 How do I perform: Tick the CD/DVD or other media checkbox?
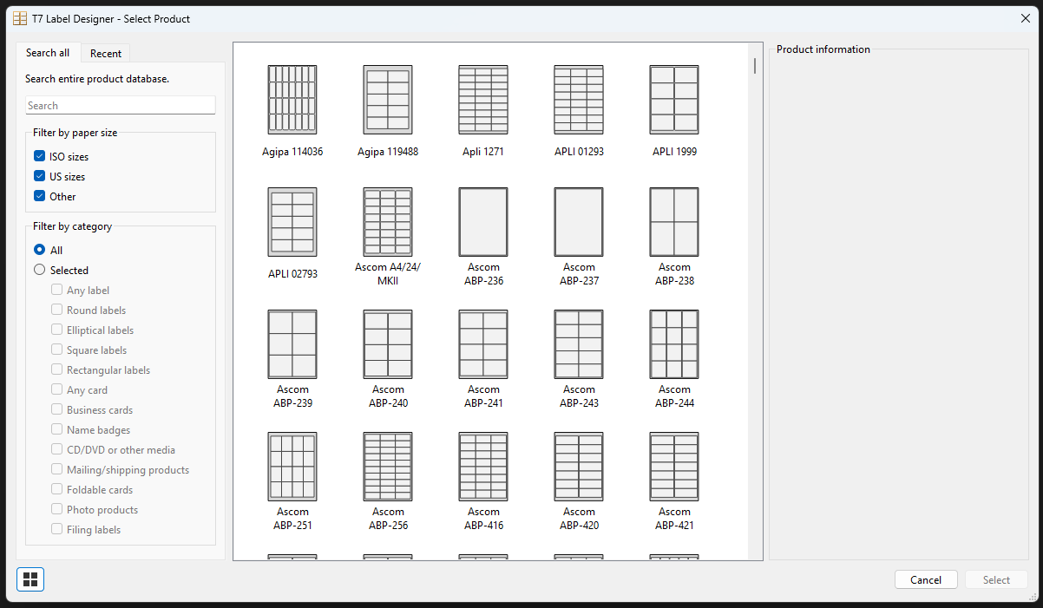(56, 450)
